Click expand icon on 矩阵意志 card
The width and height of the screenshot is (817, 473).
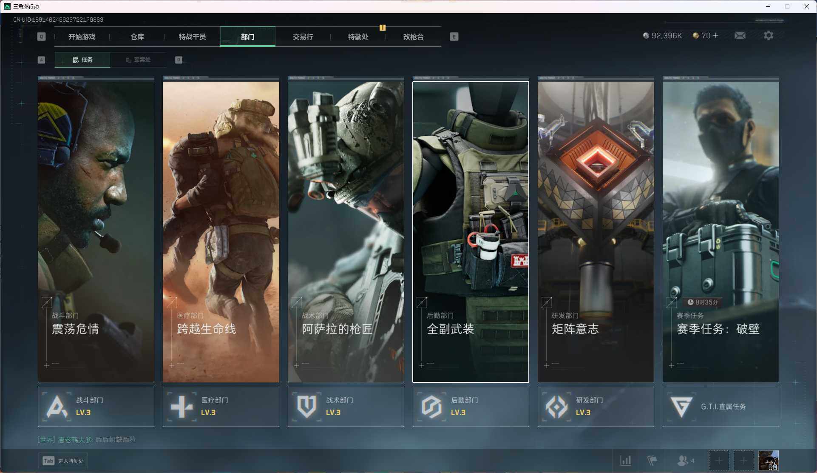coord(547,302)
